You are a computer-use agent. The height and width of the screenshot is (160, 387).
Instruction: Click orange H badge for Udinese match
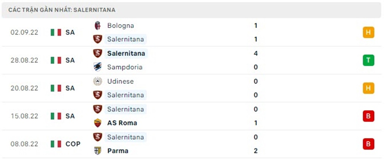(368, 88)
